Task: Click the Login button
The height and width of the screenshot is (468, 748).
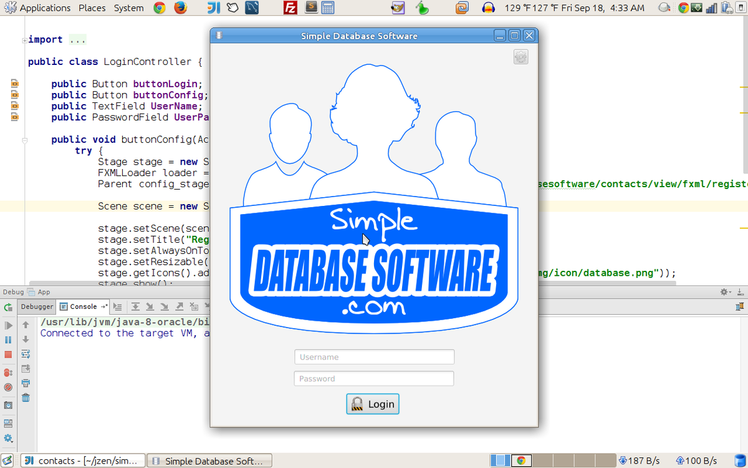Action: [373, 404]
